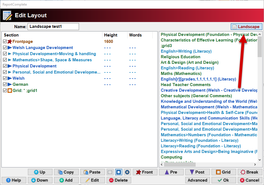Viewport: 264px width, 185px height.
Task: Select 'Art & Design (Art and Design)'
Action: [189, 62]
